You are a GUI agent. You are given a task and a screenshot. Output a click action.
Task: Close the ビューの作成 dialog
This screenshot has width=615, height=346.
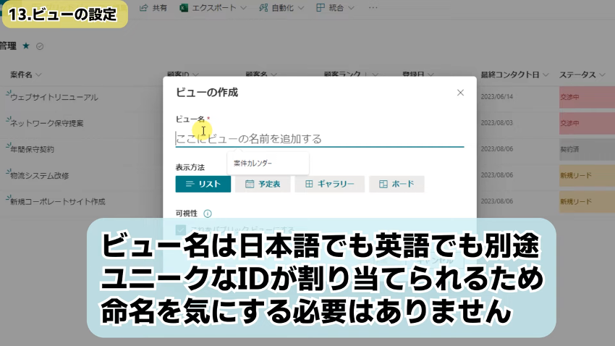(x=460, y=93)
